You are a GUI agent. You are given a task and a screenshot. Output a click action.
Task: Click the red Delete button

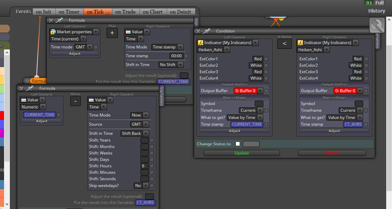(332, 153)
